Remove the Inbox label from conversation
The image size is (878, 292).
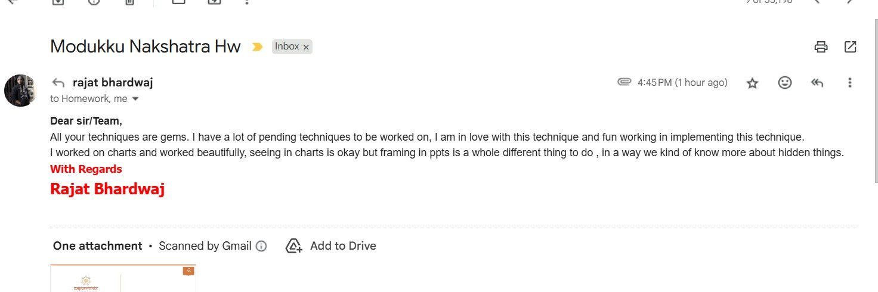(306, 47)
